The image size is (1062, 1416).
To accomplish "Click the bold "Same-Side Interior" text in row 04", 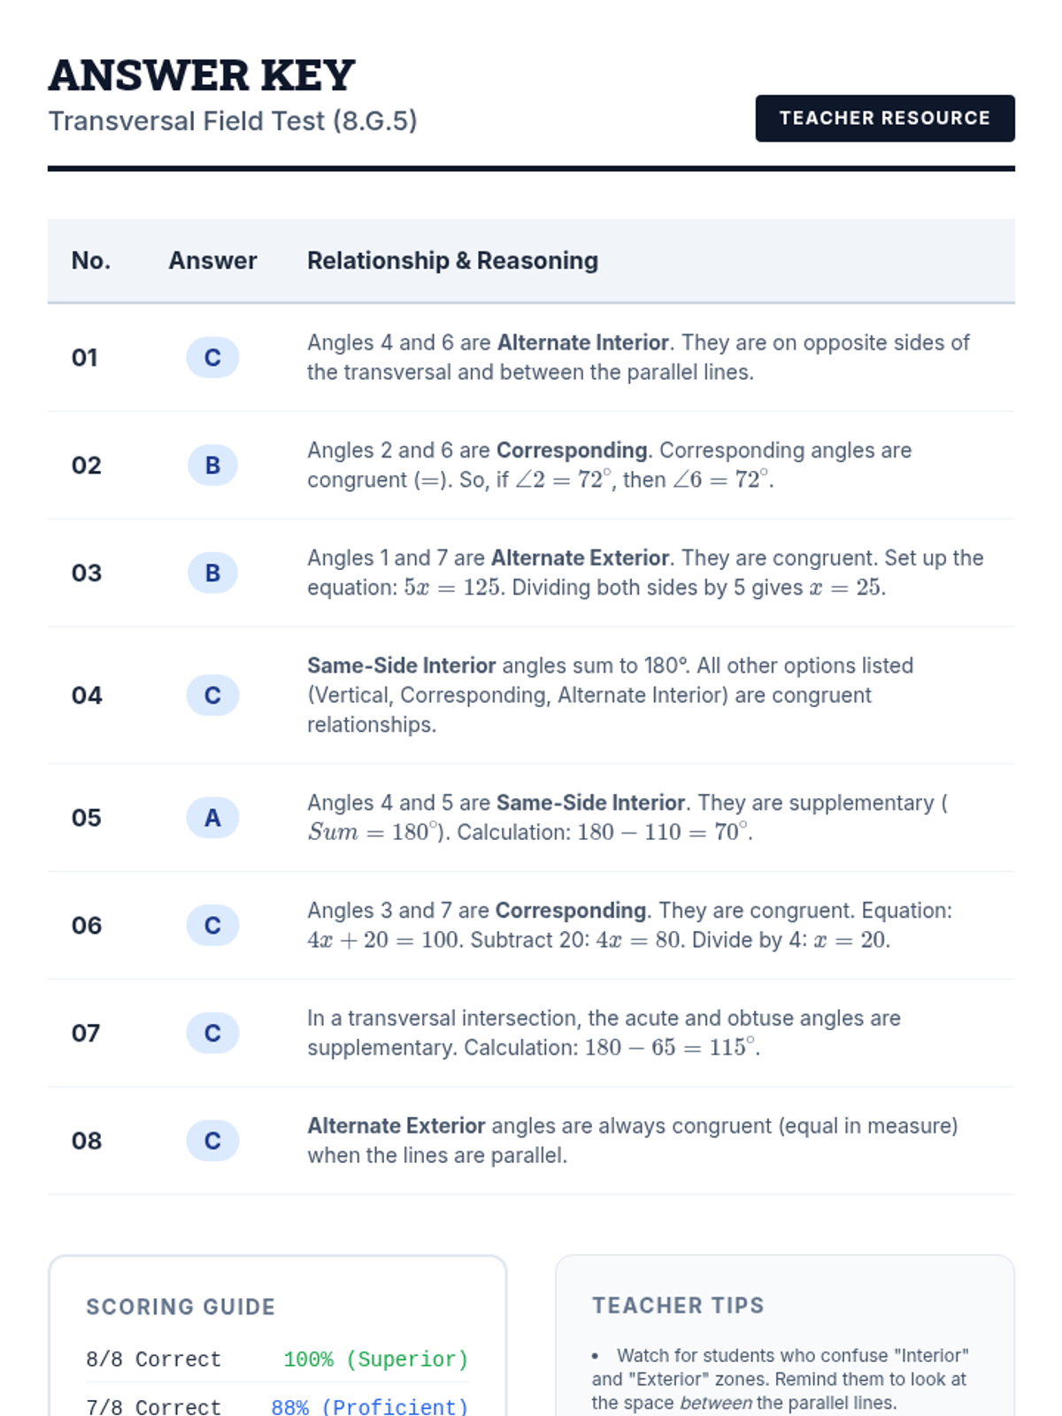I will pyautogui.click(x=401, y=666).
